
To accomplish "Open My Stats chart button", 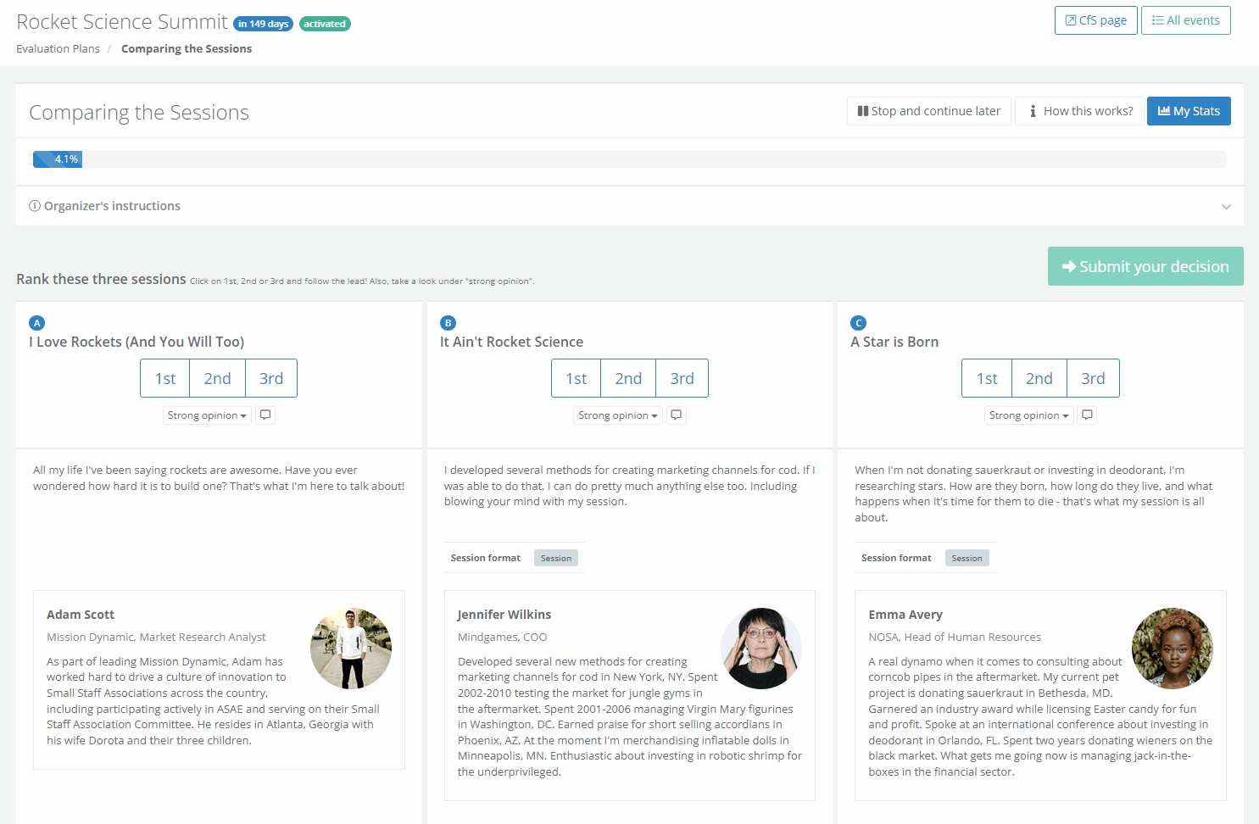I will click(1188, 111).
